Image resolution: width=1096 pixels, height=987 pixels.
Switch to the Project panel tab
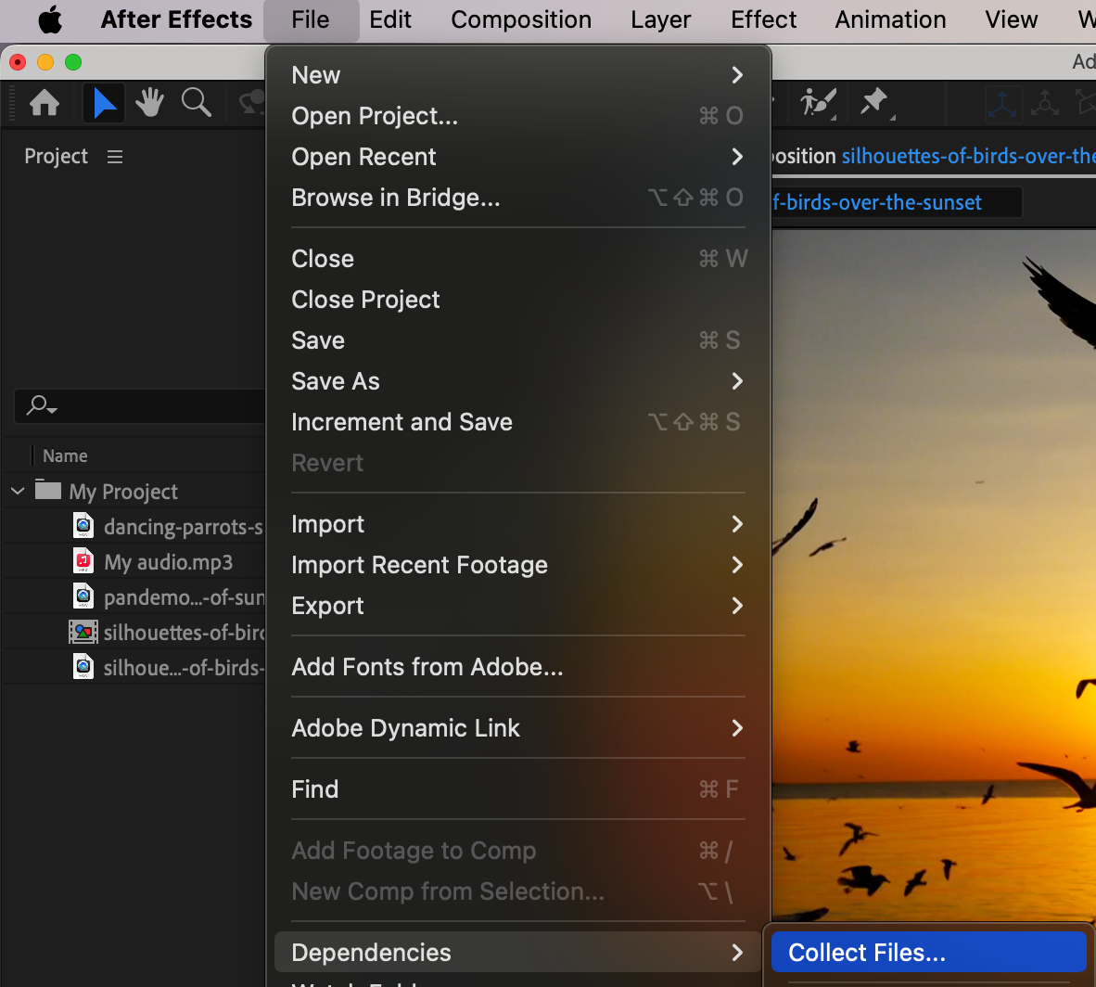[56, 156]
